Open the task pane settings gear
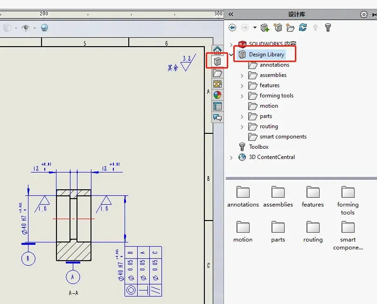377x304 pixels. [x=364, y=14]
